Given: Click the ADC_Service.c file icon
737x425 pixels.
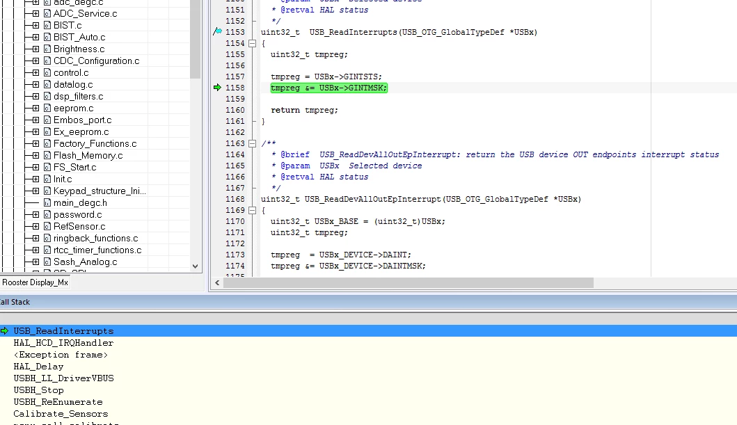Looking at the screenshot, I should [47, 14].
